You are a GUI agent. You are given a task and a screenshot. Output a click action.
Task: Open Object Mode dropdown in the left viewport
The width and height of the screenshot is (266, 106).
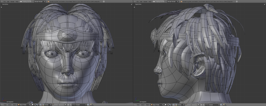point(24,105)
